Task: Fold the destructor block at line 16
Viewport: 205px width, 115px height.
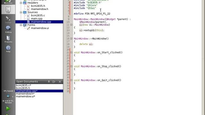Action: pyautogui.click(x=71, y=39)
